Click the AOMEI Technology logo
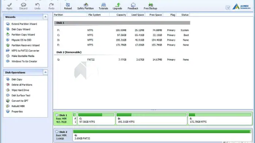 [241, 7]
